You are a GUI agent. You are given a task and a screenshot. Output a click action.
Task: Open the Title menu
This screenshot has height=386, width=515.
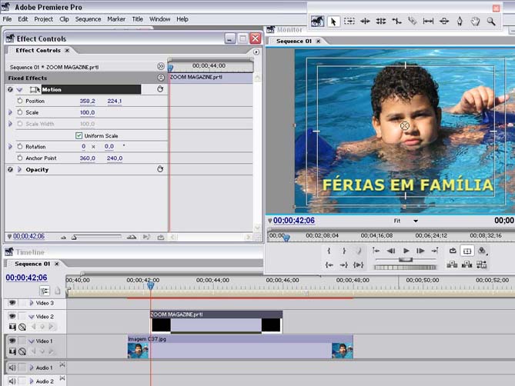pyautogui.click(x=137, y=18)
